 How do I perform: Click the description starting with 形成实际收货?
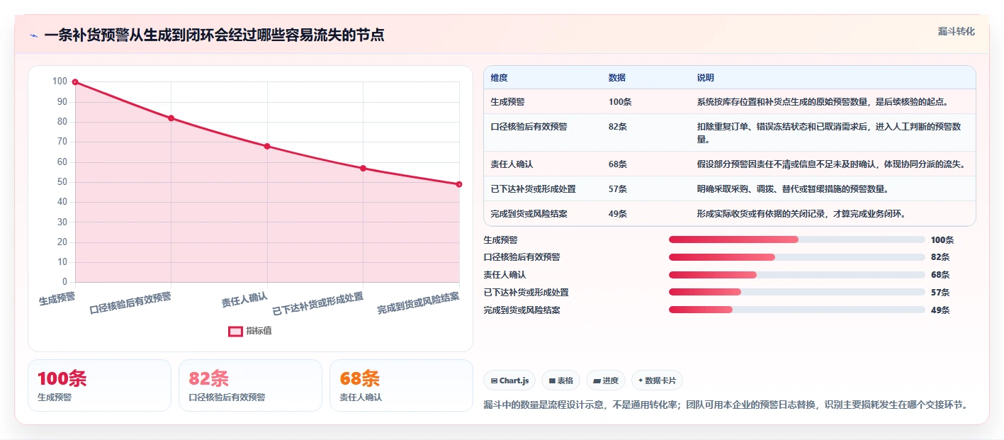(x=802, y=214)
